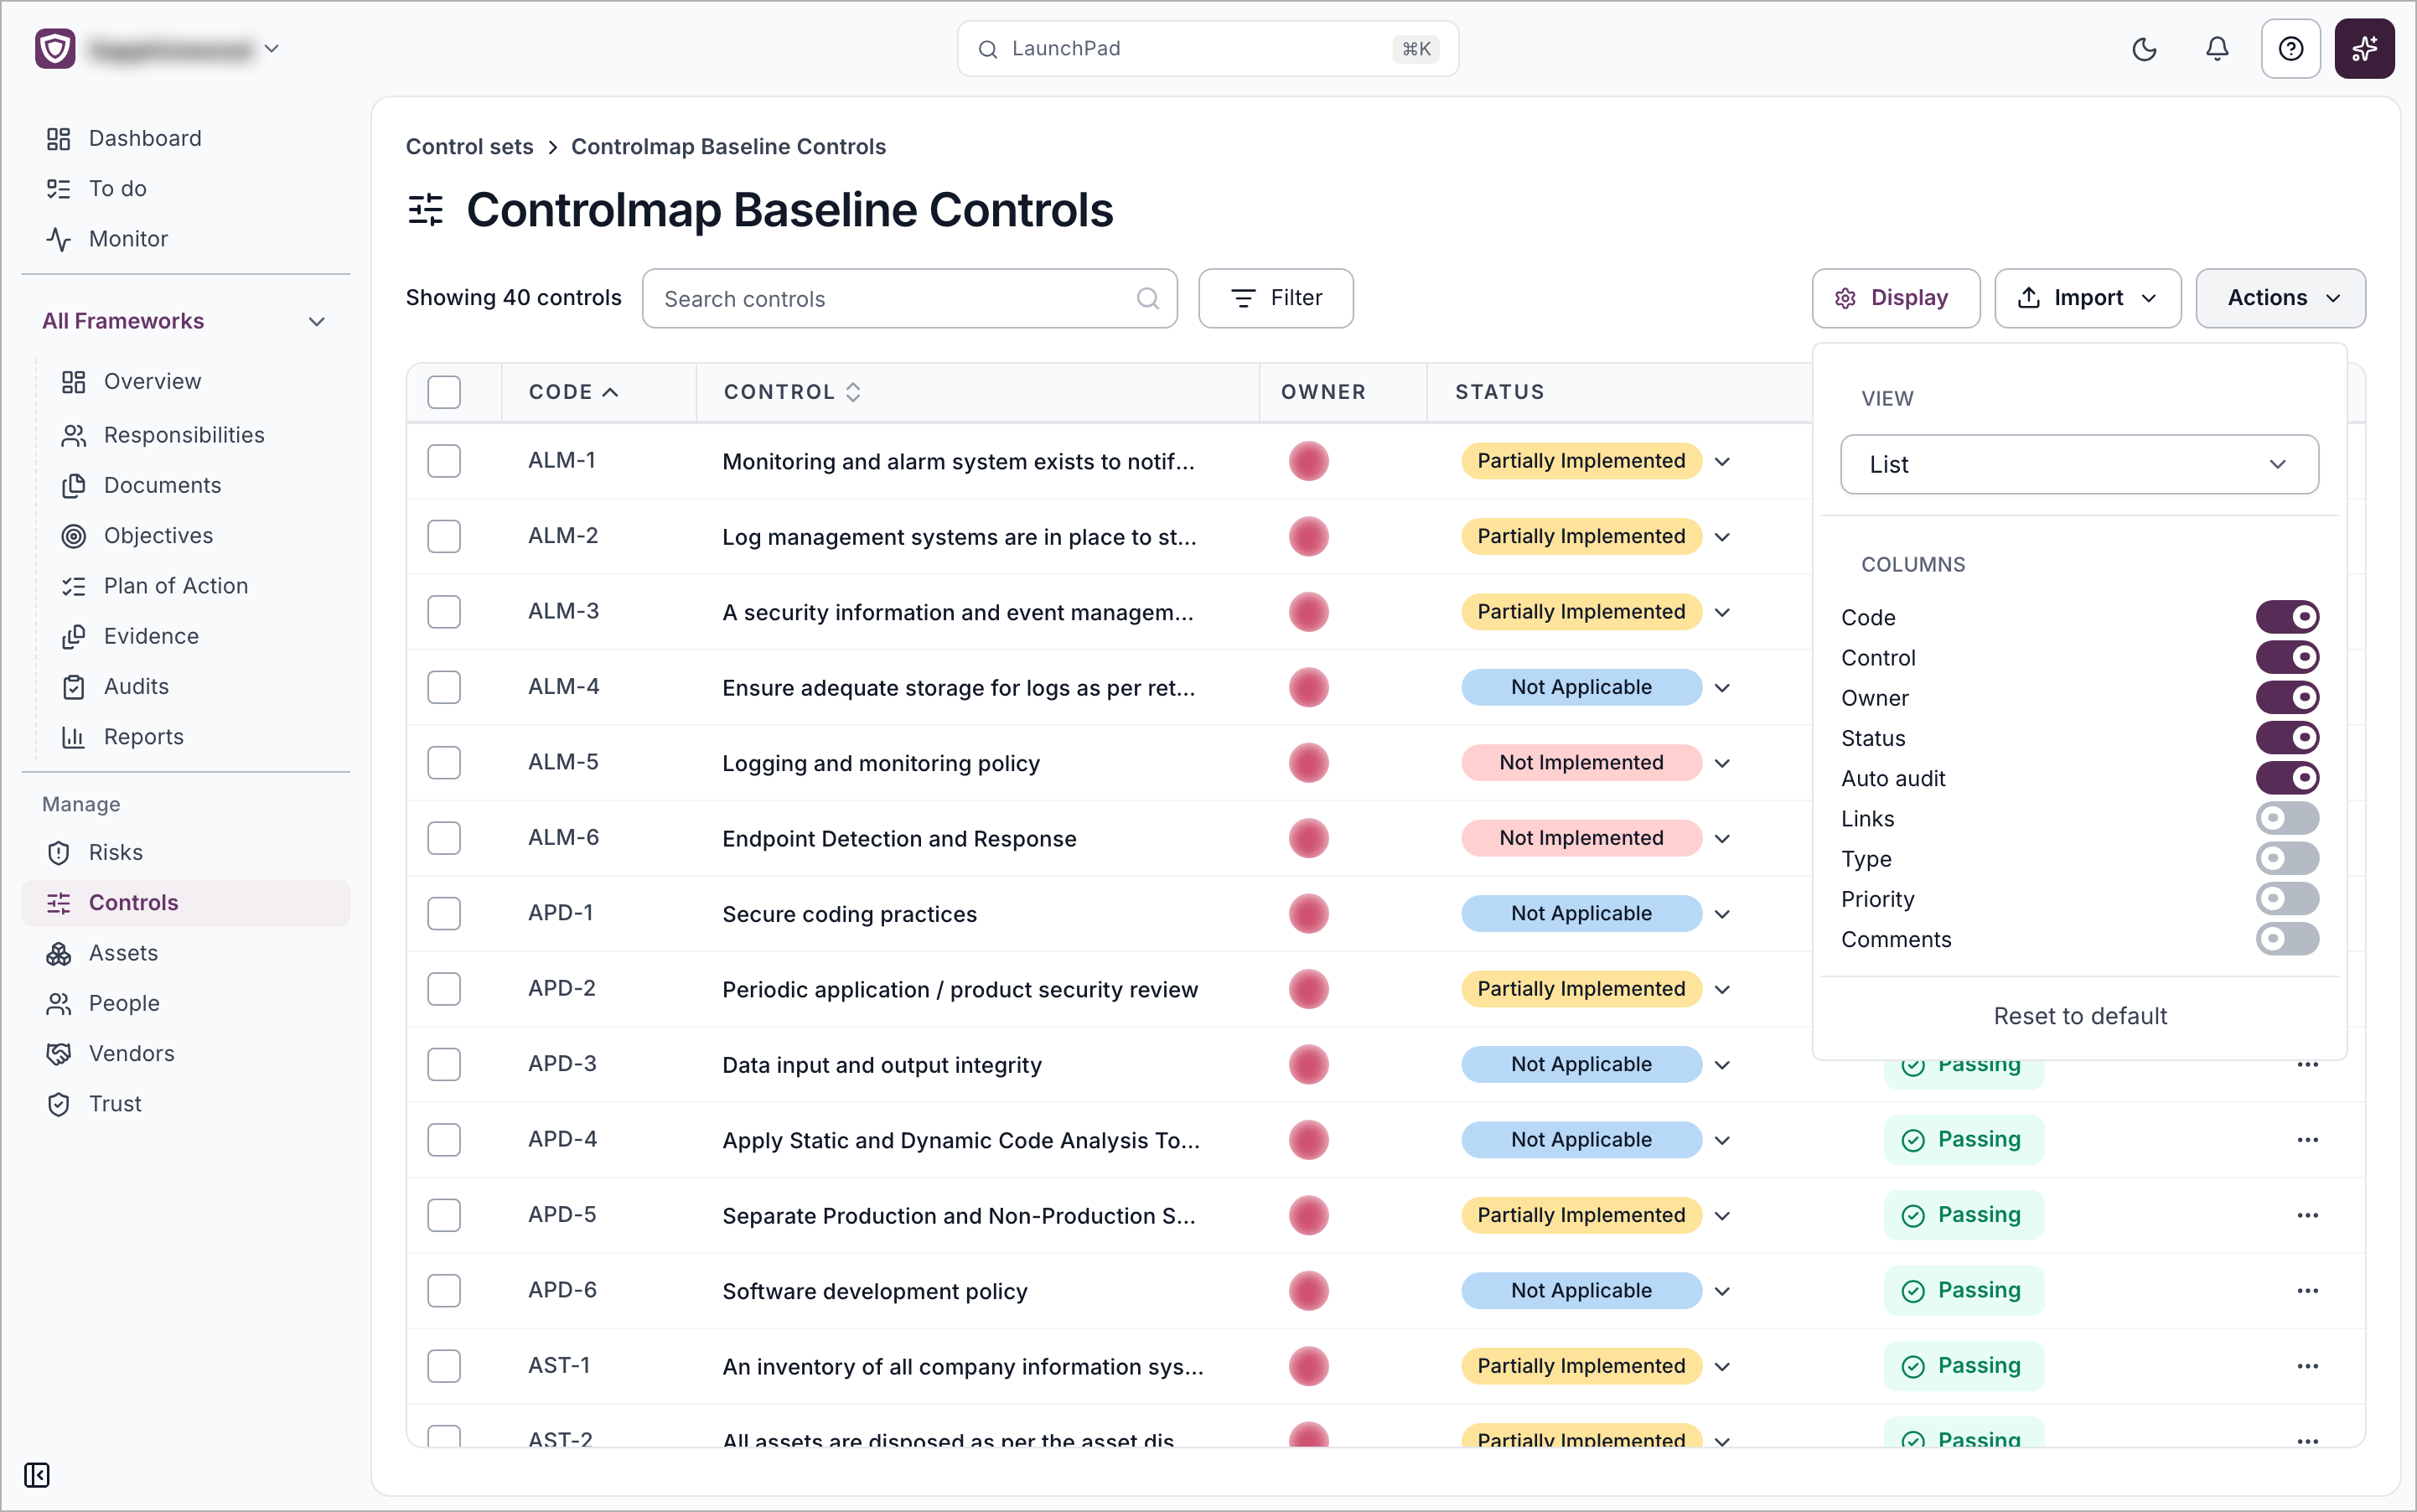2417x1512 pixels.
Task: Click the LaunchPad search box
Action: click(x=1207, y=49)
